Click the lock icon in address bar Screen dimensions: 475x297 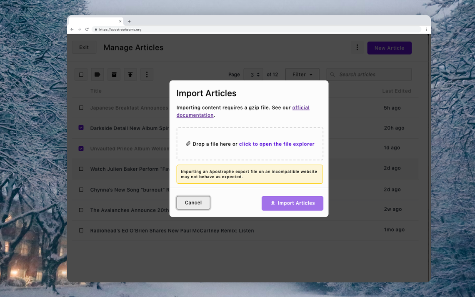click(96, 30)
